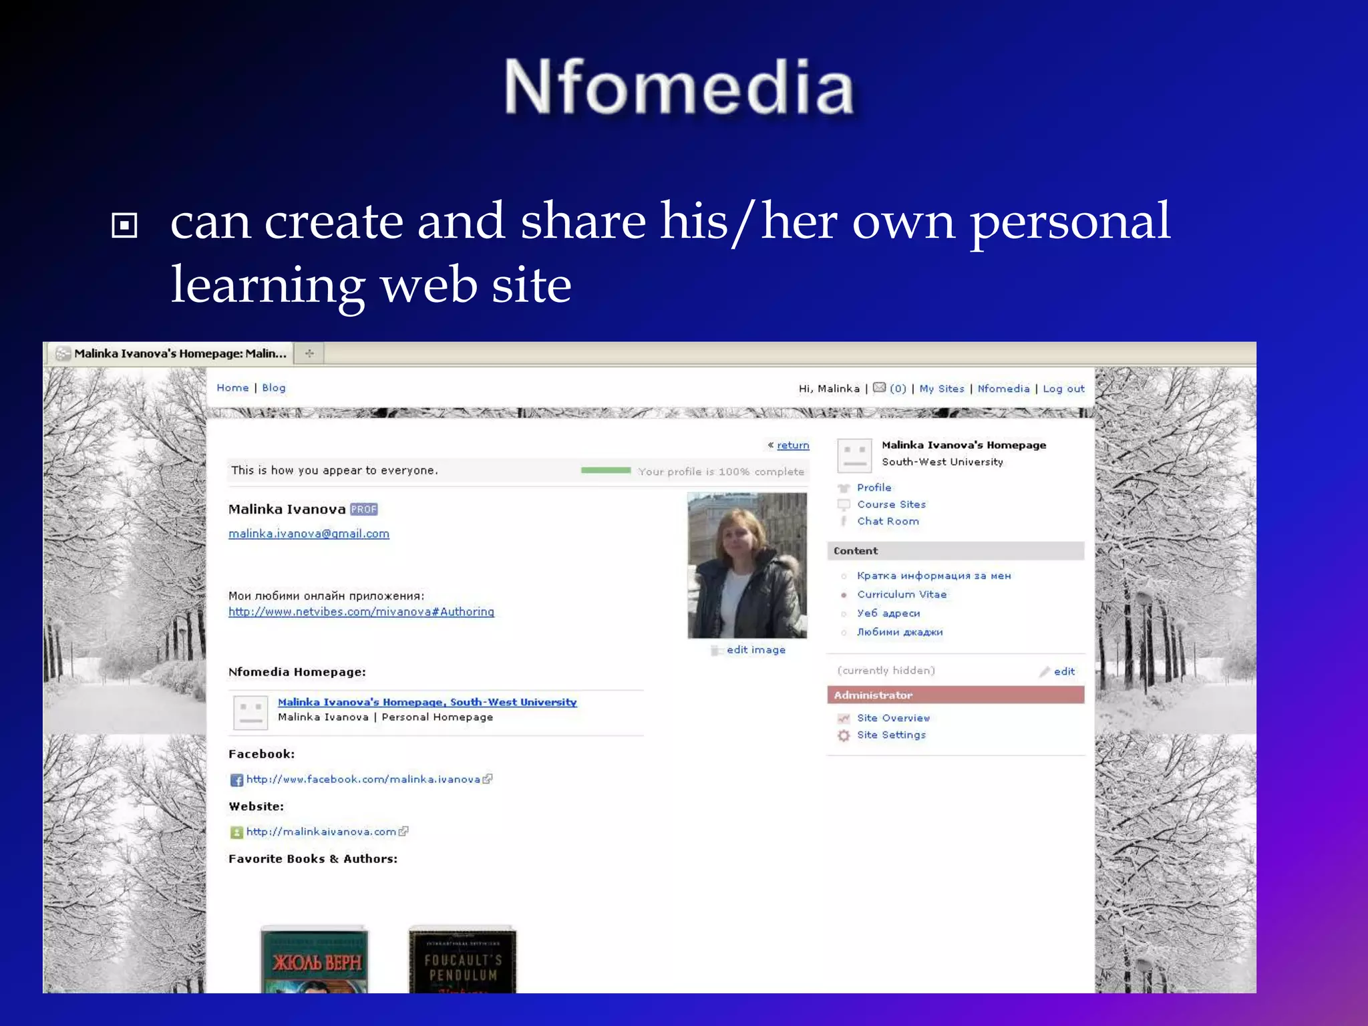Open the Жюль Верн book cover
The width and height of the screenshot is (1368, 1026).
(x=314, y=959)
